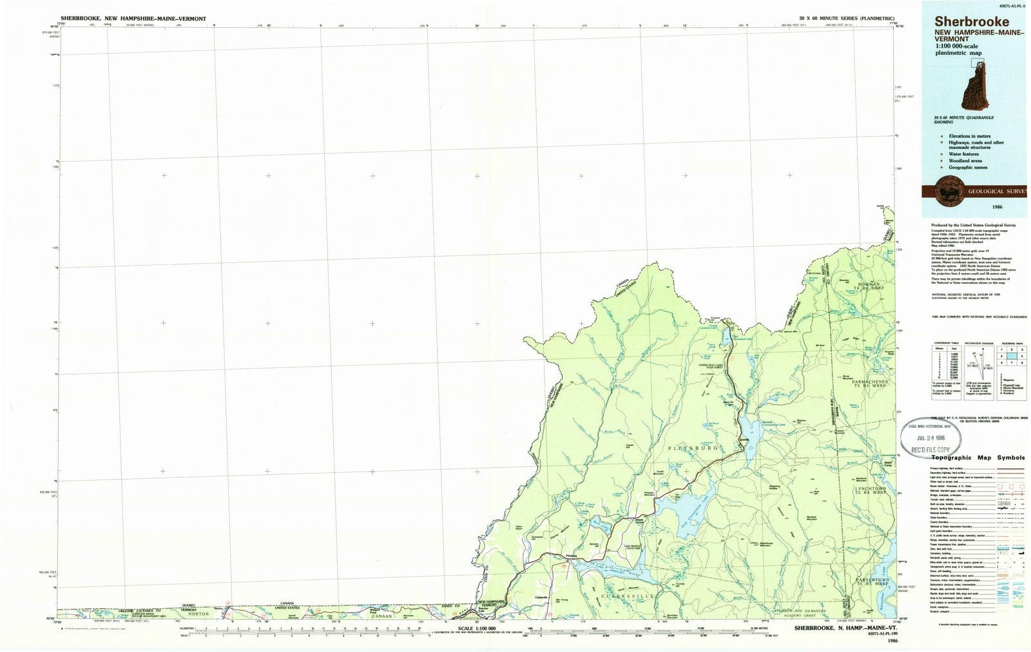Click the "Water features" bullet
This screenshot has width=1031, height=652.
[x=963, y=154]
